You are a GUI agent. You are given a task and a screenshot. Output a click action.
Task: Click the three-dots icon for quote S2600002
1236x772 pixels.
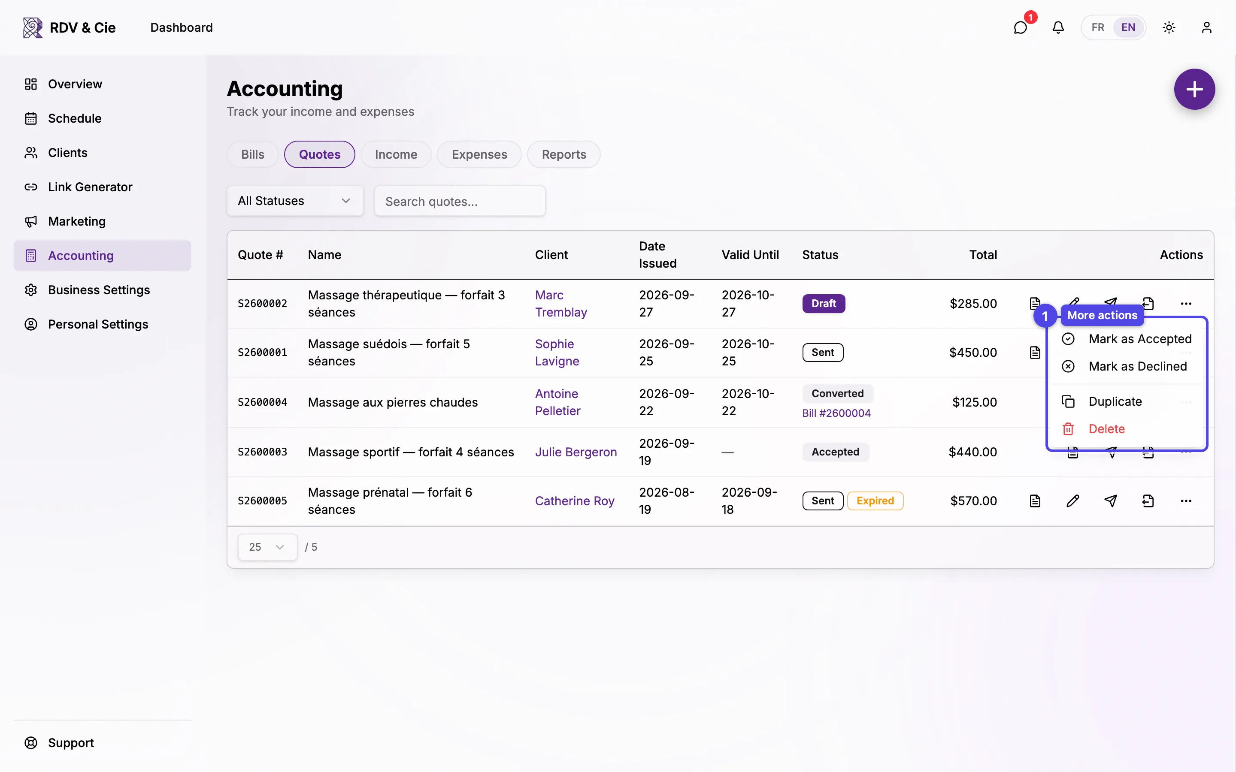tap(1186, 303)
